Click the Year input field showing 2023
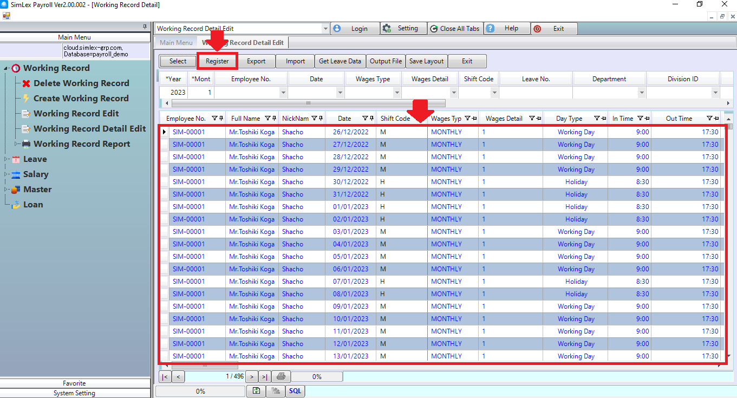The width and height of the screenshot is (737, 398). pos(173,93)
